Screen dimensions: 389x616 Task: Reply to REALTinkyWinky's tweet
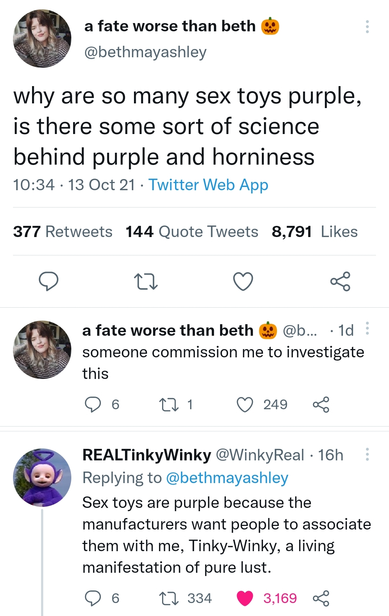(x=93, y=598)
